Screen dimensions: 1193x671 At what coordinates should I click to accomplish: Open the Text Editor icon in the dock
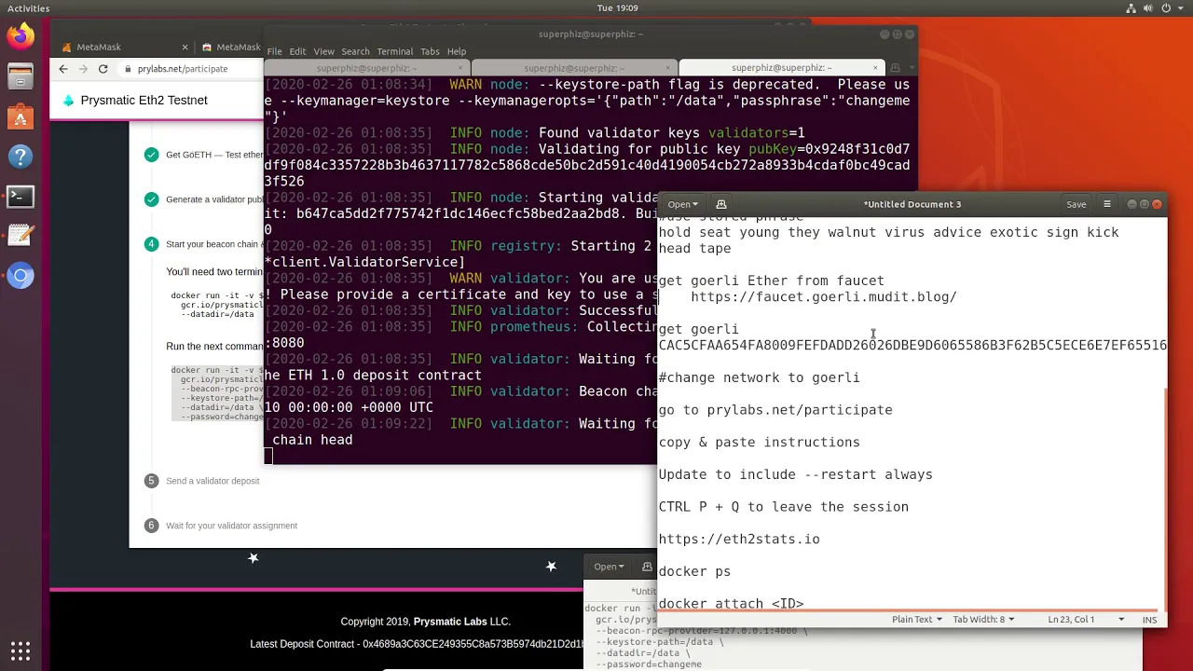(x=21, y=236)
